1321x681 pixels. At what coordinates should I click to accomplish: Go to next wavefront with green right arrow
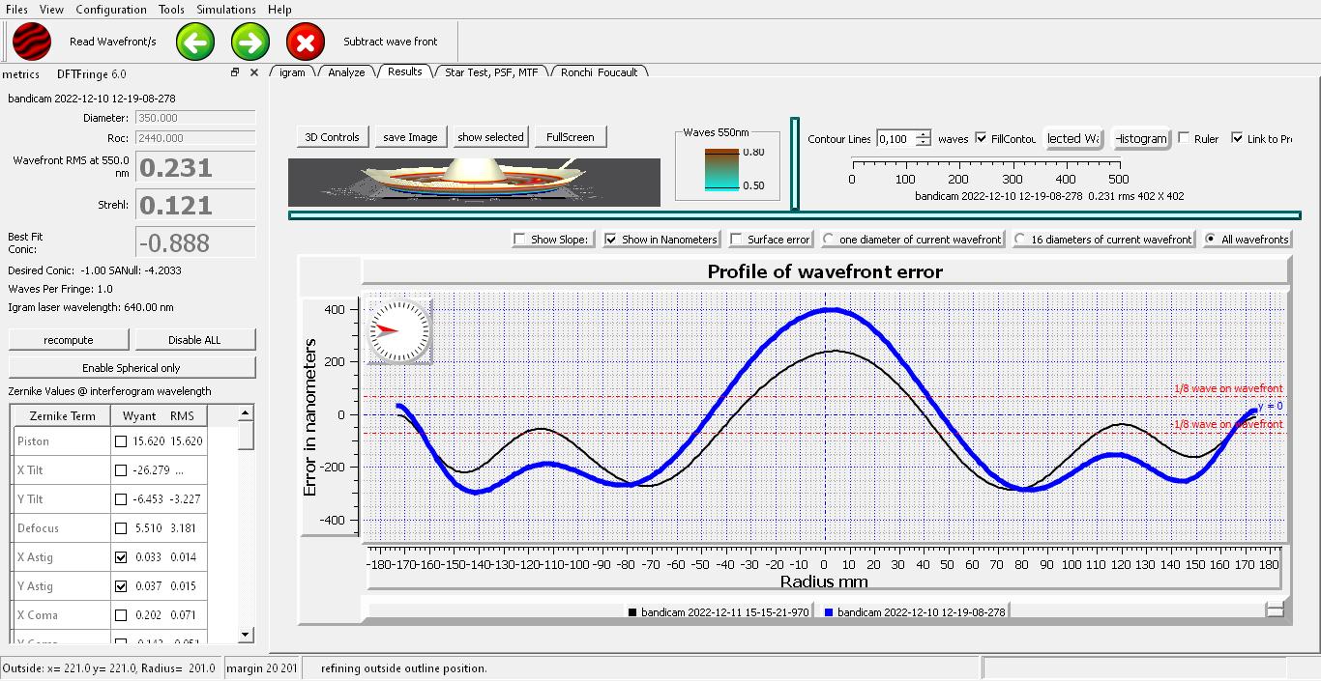(250, 42)
